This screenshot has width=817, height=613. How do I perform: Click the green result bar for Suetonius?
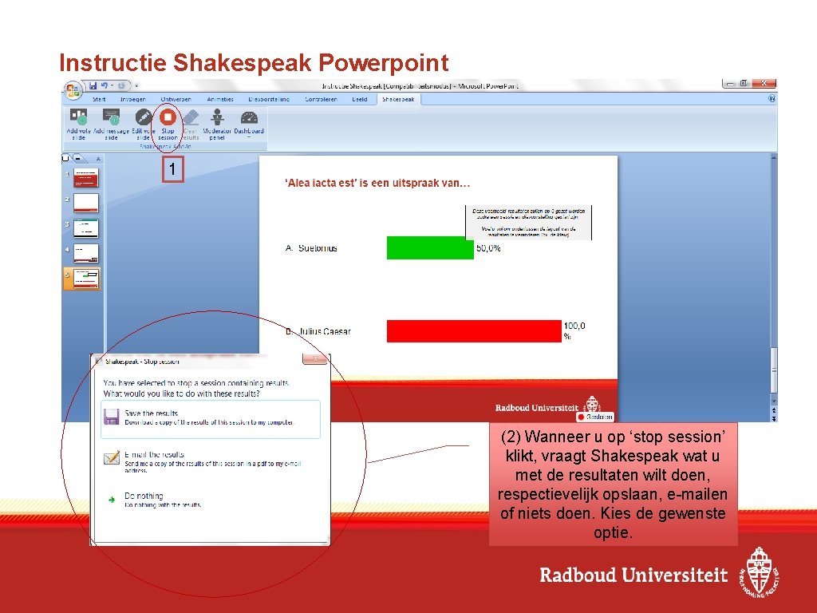tap(430, 247)
